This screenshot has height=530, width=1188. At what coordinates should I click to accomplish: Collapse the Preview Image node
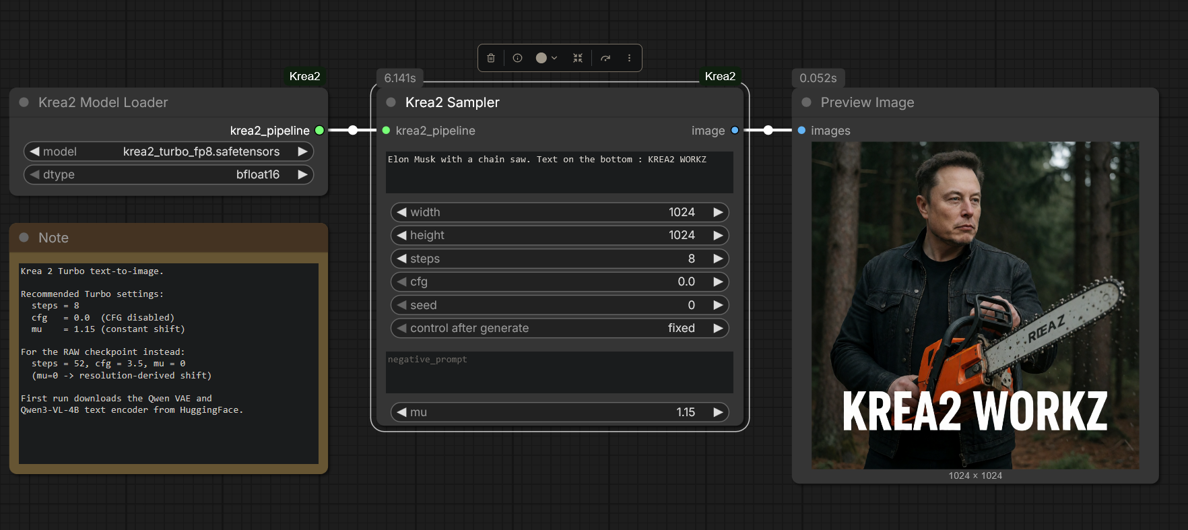coord(806,102)
